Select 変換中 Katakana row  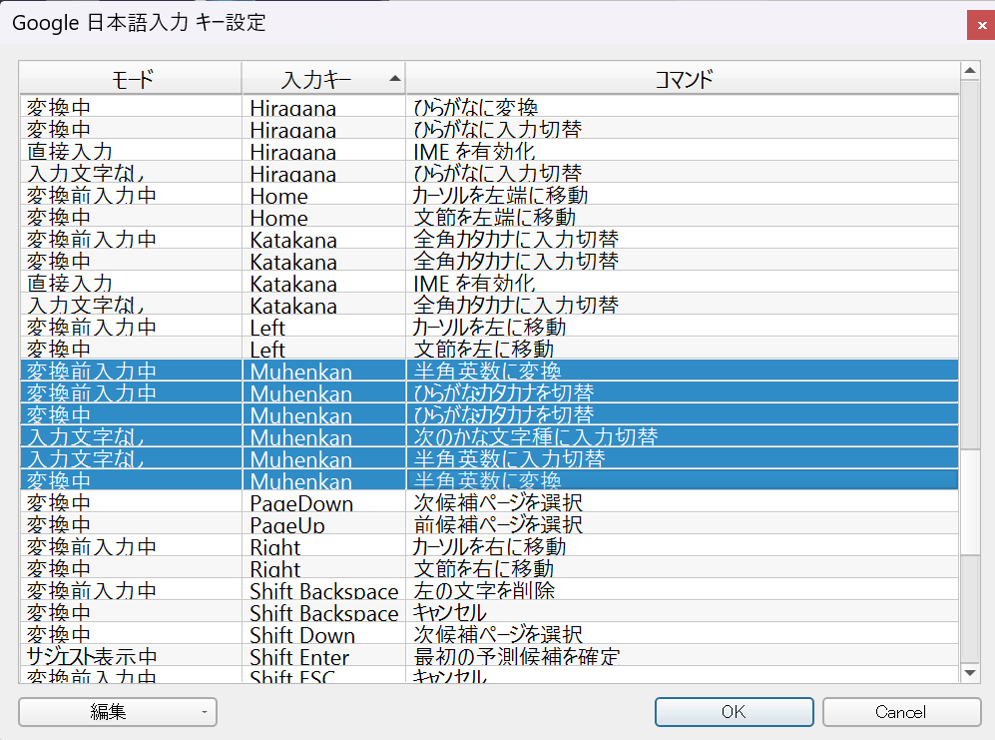pyautogui.click(x=489, y=261)
